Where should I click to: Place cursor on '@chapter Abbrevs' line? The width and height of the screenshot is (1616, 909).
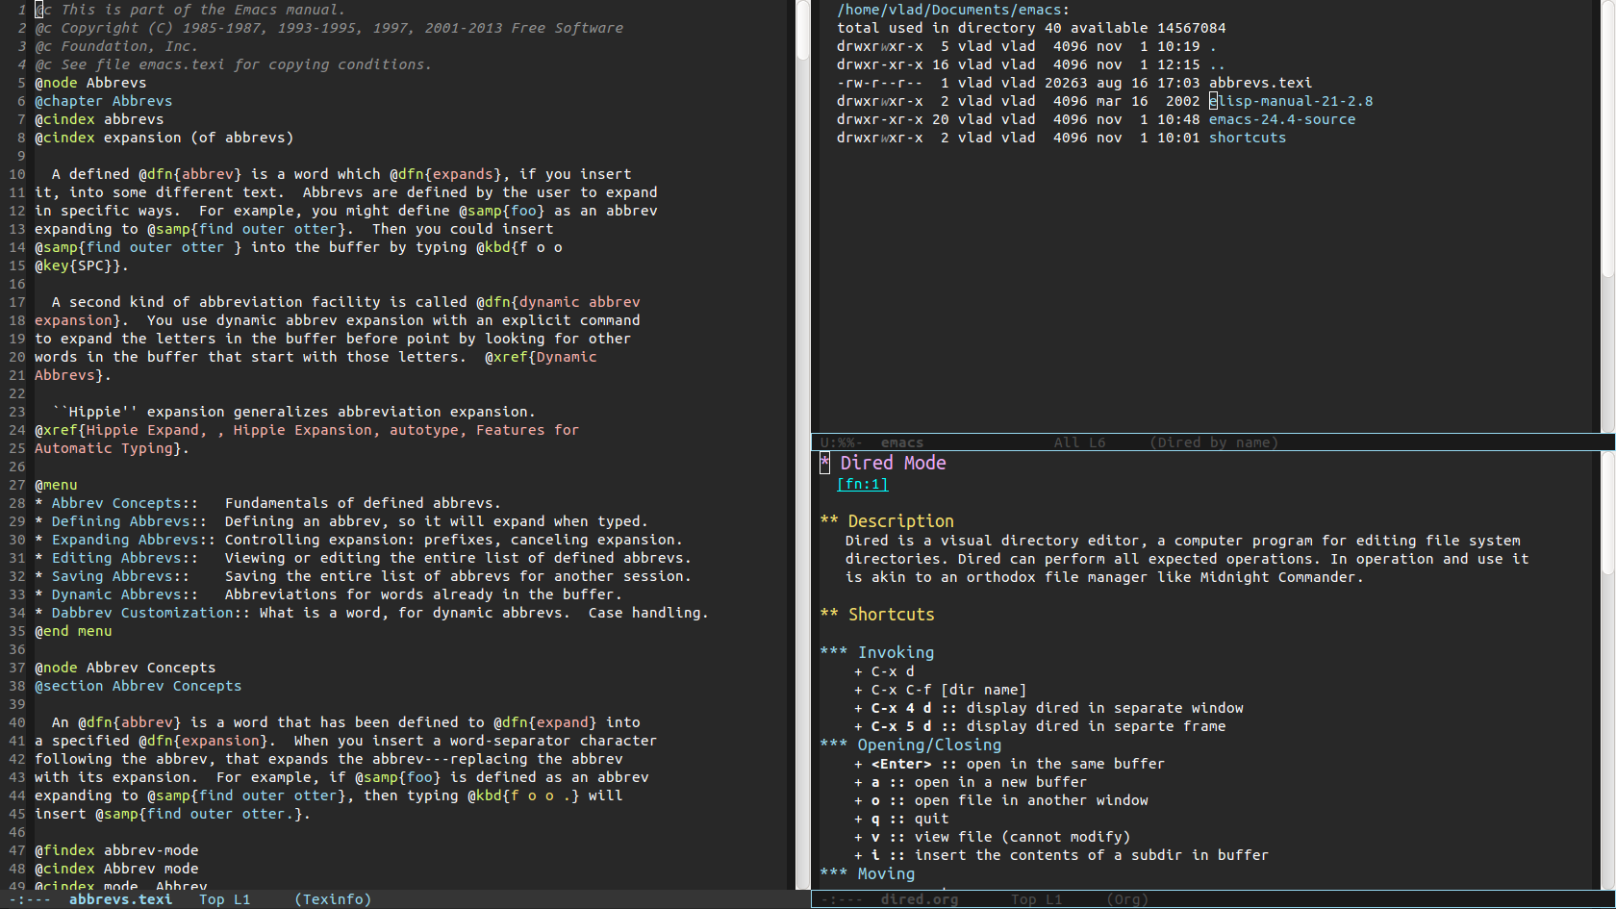pos(104,101)
